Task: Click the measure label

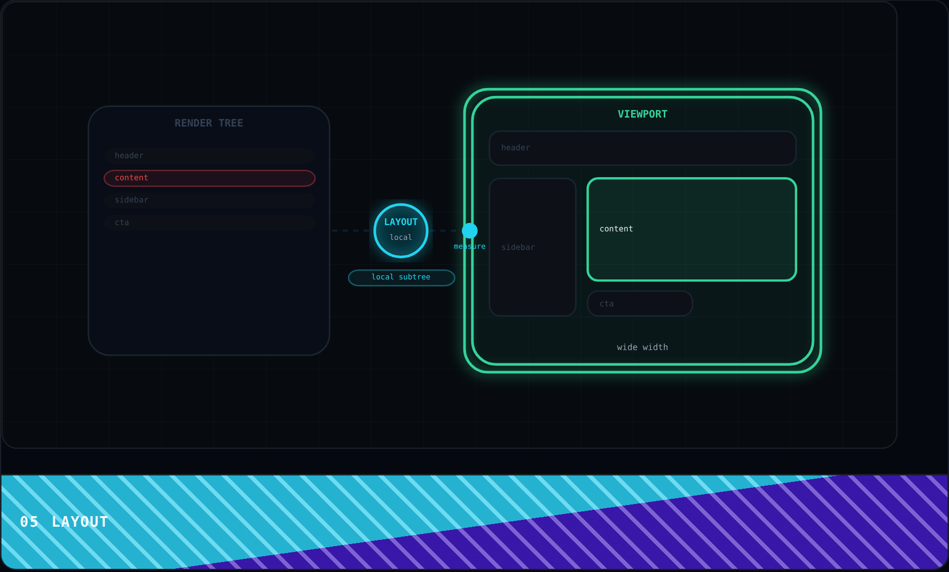Action: click(x=470, y=246)
